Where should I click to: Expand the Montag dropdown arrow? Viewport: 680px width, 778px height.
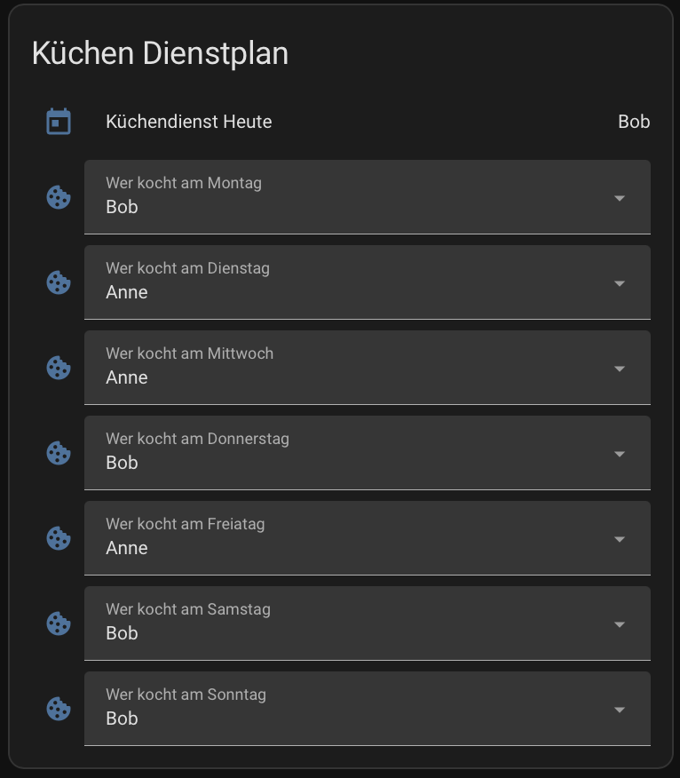pyautogui.click(x=620, y=198)
